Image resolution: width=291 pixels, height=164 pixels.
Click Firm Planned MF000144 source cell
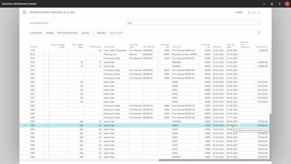183,118
